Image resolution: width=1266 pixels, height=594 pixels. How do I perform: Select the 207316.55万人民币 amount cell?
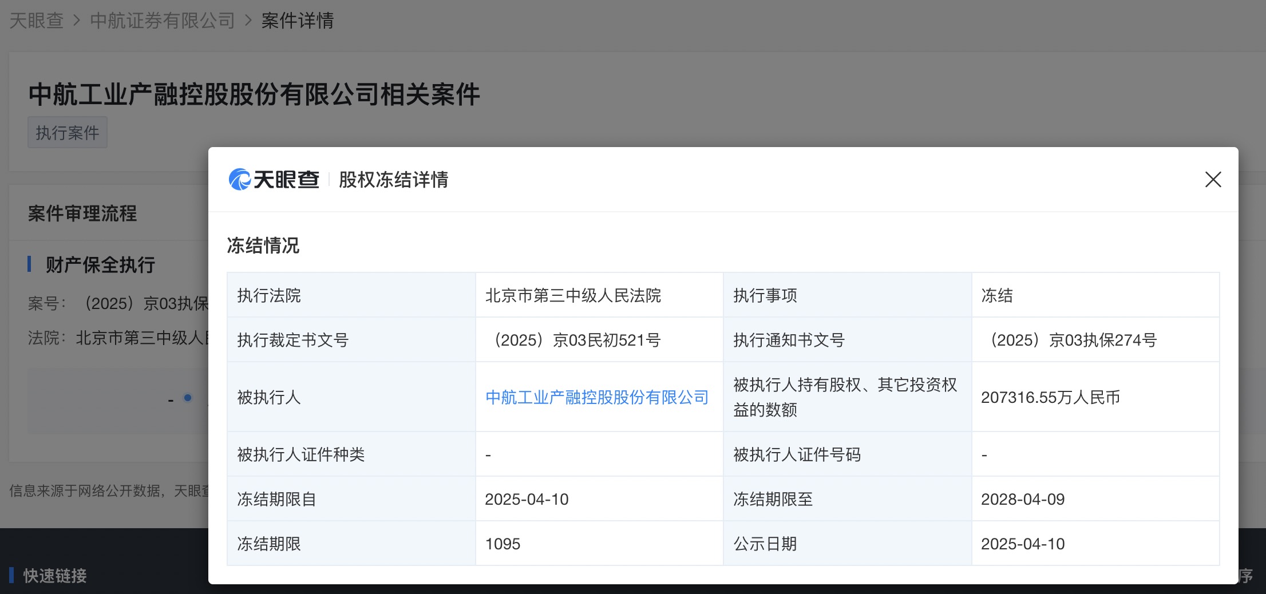pos(1050,397)
